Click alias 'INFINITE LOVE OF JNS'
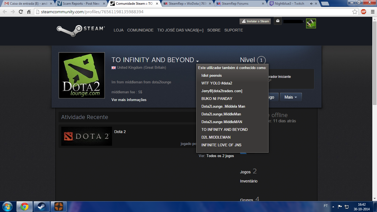The width and height of the screenshot is (377, 212). coord(221,145)
